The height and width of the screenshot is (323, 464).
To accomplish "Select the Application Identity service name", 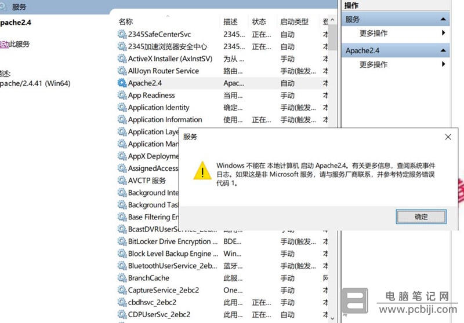I will tap(158, 107).
